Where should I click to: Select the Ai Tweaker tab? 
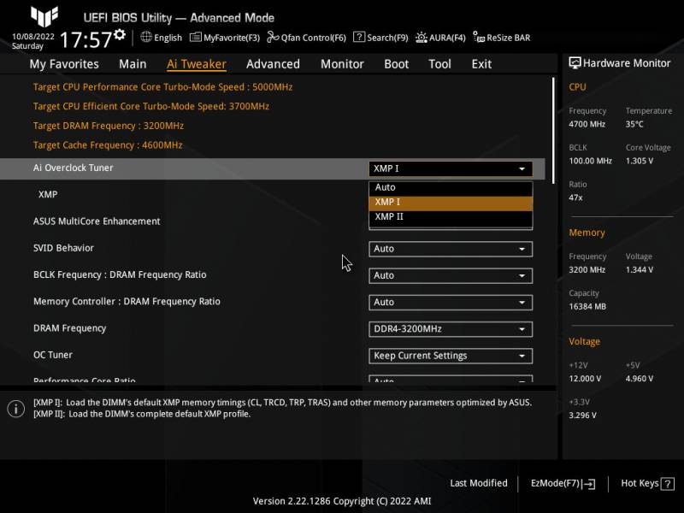pos(197,64)
